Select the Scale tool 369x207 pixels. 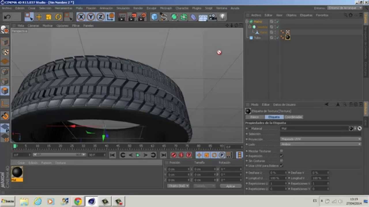coord(48,17)
